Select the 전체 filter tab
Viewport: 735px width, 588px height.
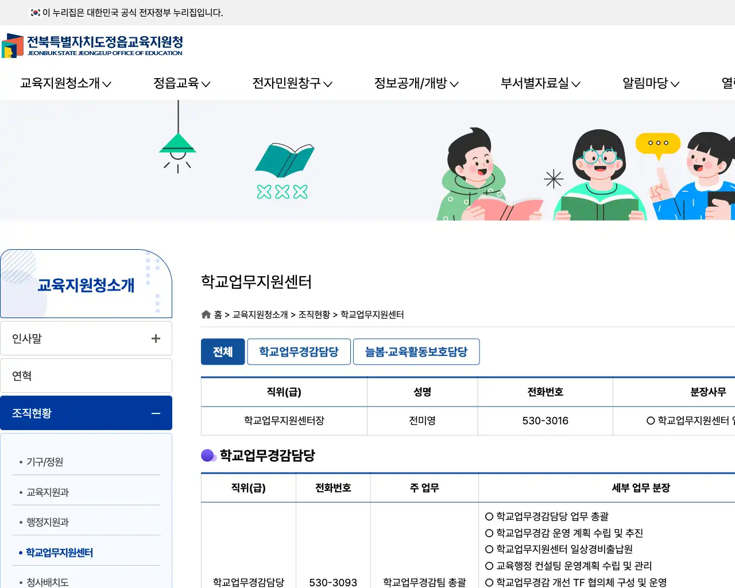coord(223,351)
